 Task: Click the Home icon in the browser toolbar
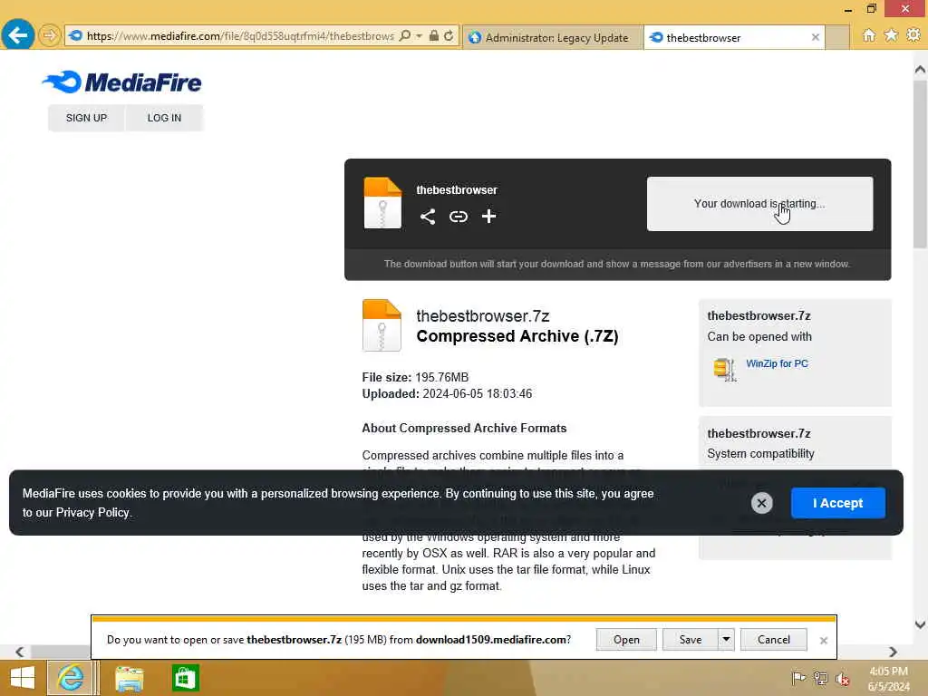[x=869, y=35]
